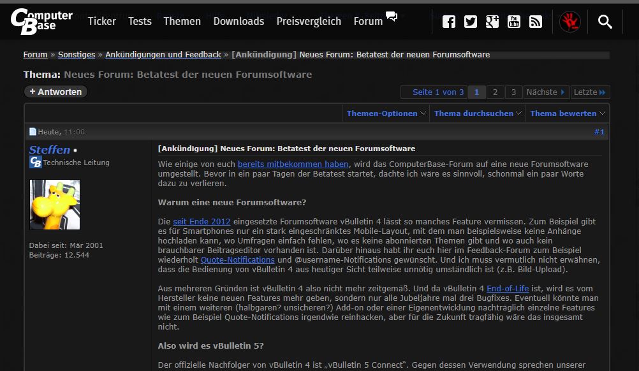Jump to the Letzte page
The image size is (639, 371).
coord(590,92)
